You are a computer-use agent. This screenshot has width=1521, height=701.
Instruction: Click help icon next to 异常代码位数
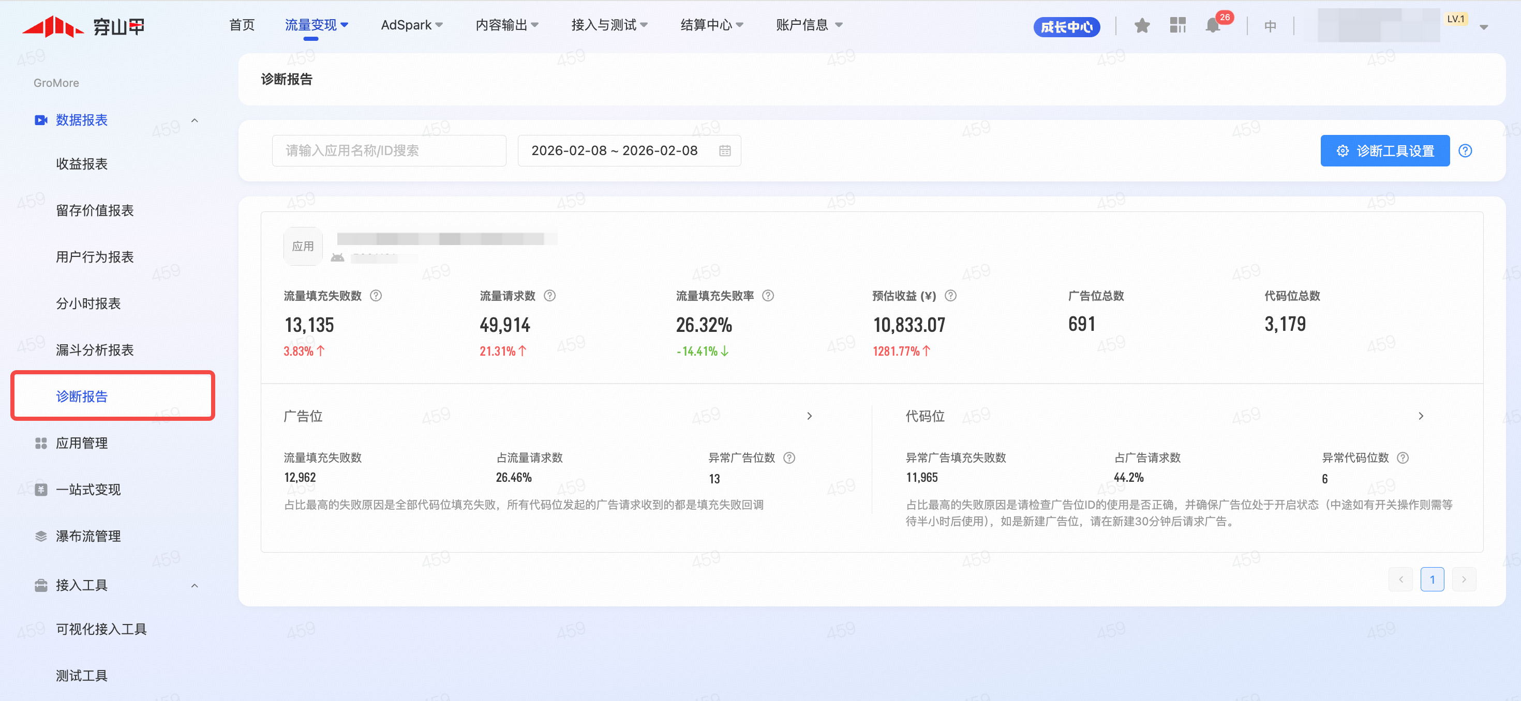[1403, 458]
